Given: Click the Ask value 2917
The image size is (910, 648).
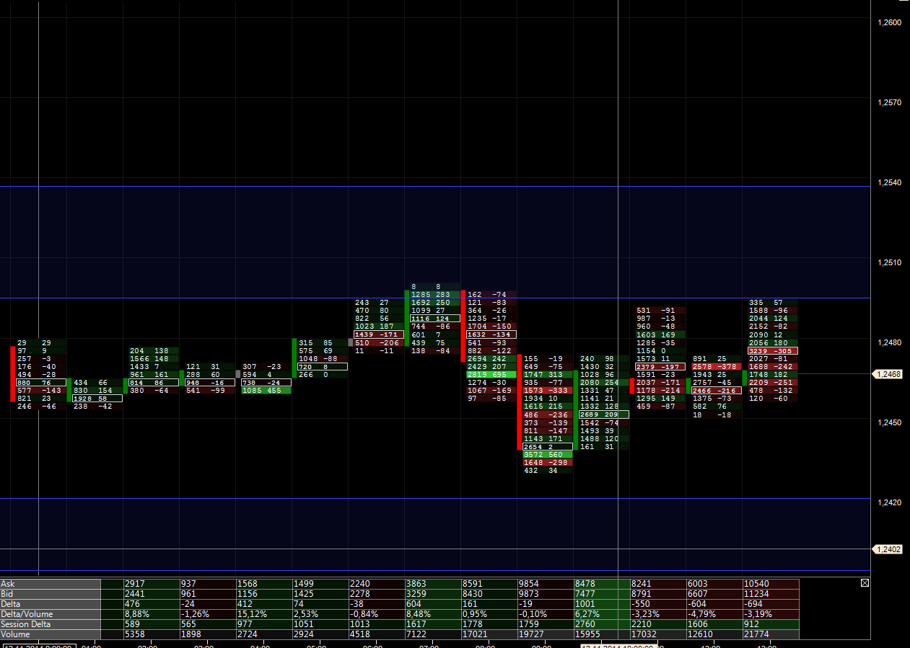Looking at the screenshot, I should click(x=151, y=583).
